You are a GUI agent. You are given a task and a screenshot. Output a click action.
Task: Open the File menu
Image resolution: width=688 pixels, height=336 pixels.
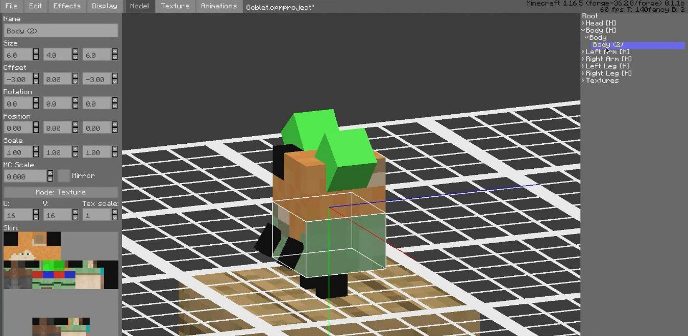pos(11,6)
